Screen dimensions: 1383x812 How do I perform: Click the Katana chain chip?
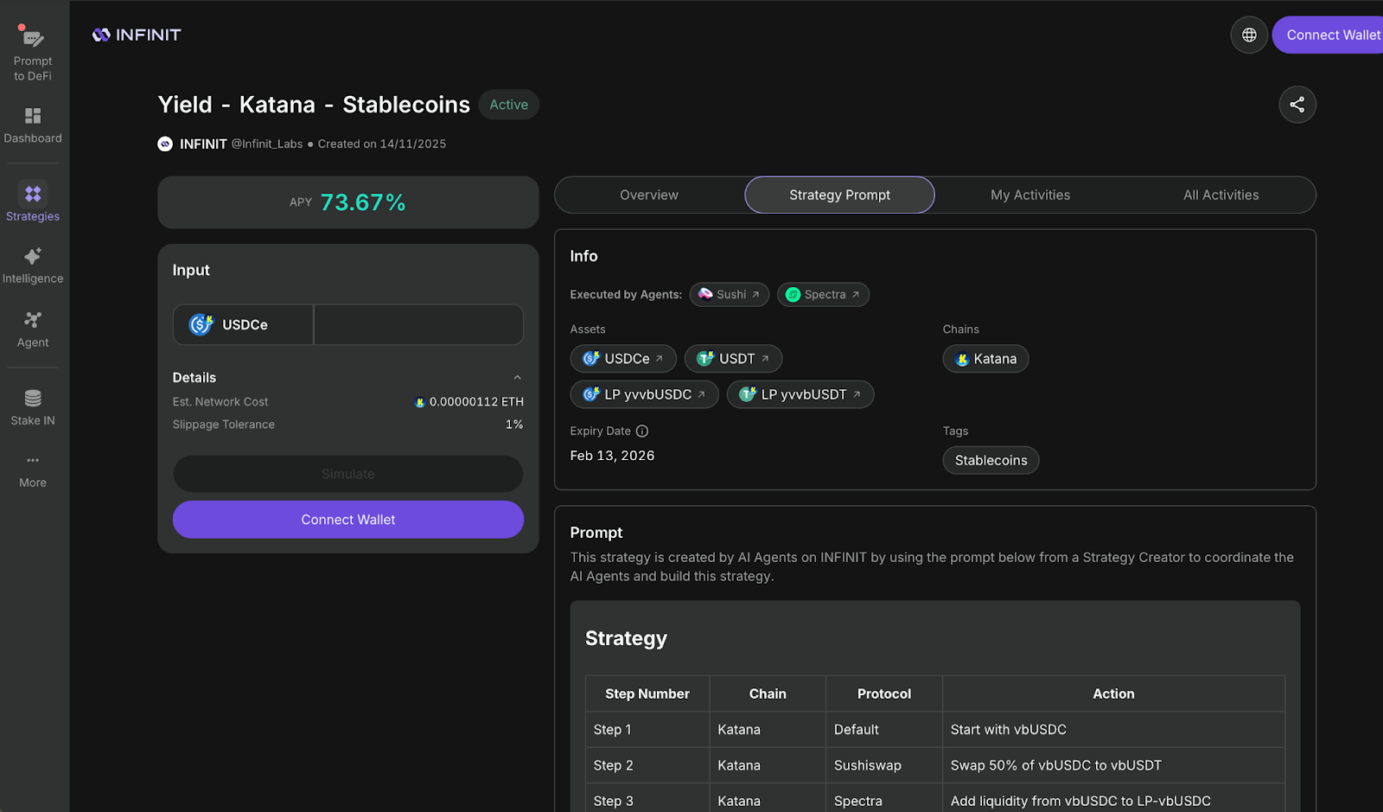pyautogui.click(x=985, y=359)
